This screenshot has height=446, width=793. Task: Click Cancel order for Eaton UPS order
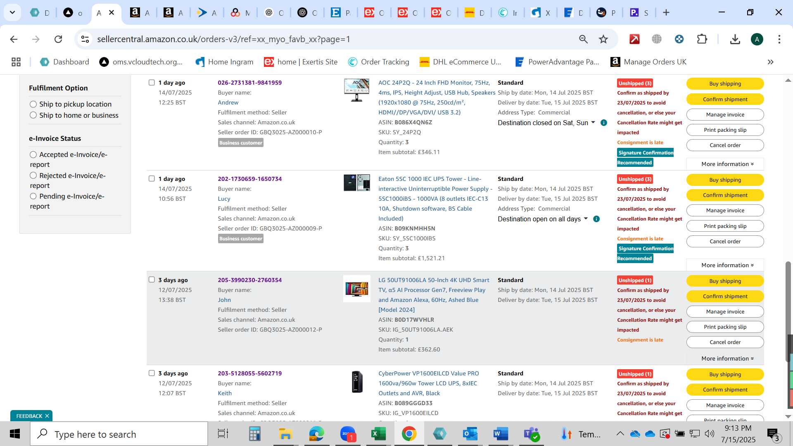click(x=725, y=241)
